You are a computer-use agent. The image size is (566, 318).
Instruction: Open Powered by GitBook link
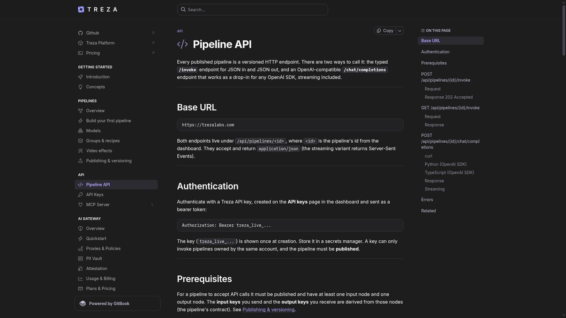point(118,303)
